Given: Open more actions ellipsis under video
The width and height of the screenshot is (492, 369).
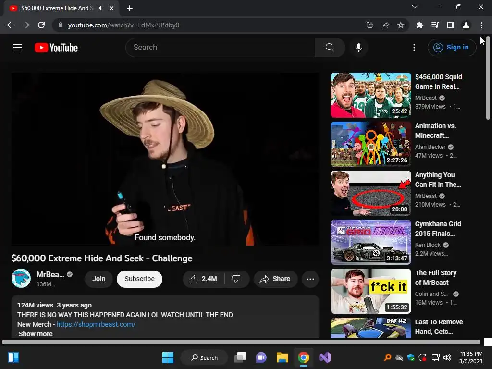Looking at the screenshot, I should pos(310,279).
